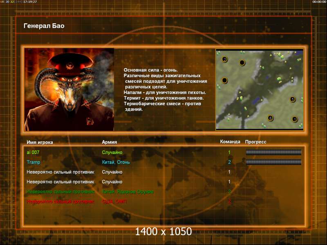Click the General Bao demon portrait

[69, 89]
